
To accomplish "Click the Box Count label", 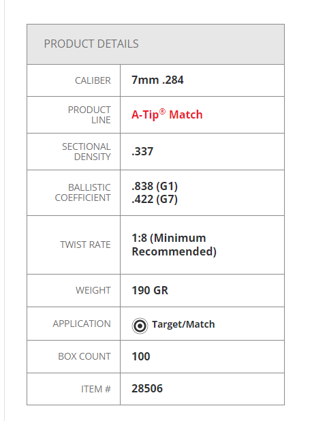I will 84,356.
